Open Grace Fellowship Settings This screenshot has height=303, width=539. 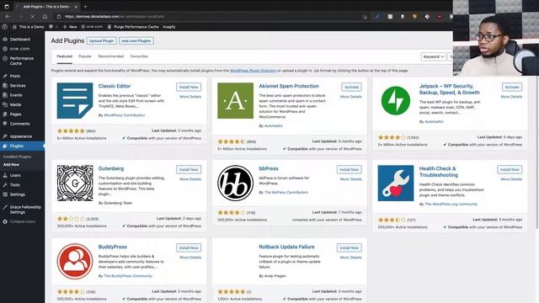pos(25,210)
